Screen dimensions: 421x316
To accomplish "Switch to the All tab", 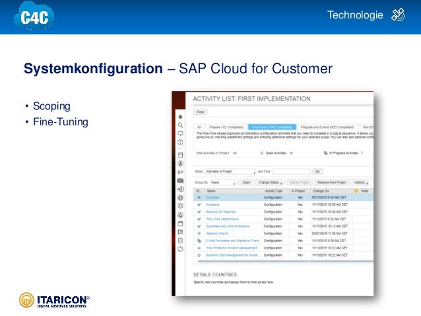I will click(199, 127).
